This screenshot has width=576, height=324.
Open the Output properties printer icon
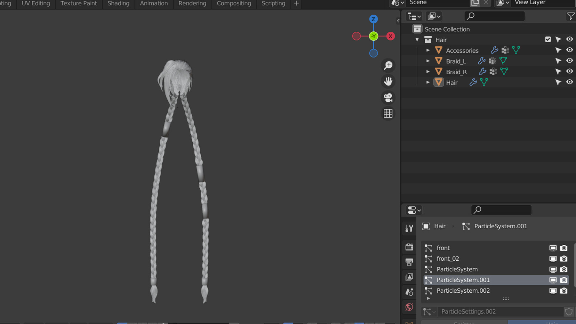409,262
